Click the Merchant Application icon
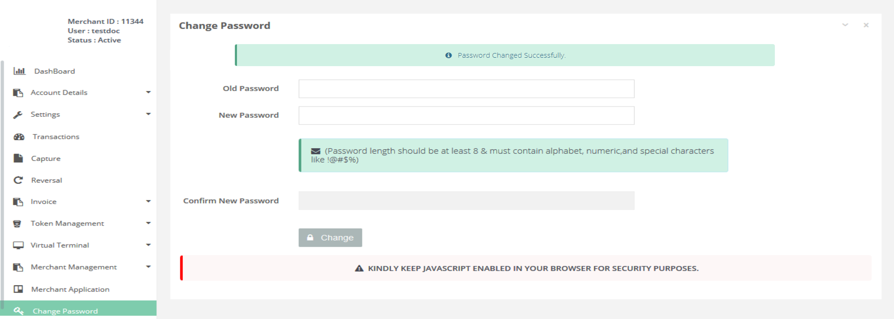The image size is (894, 319). pos(18,289)
